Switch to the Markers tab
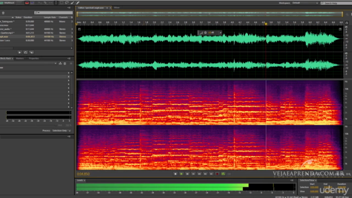Screen dimensions: 352x198 tap(20, 58)
